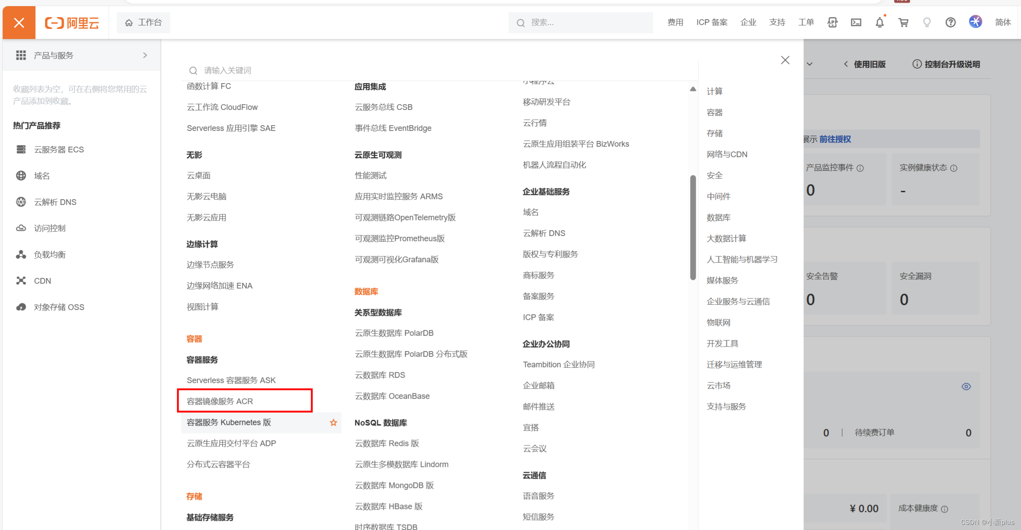This screenshot has height=530, width=1021.
Task: Click the product list scrollbar thumb
Action: pyautogui.click(x=693, y=228)
